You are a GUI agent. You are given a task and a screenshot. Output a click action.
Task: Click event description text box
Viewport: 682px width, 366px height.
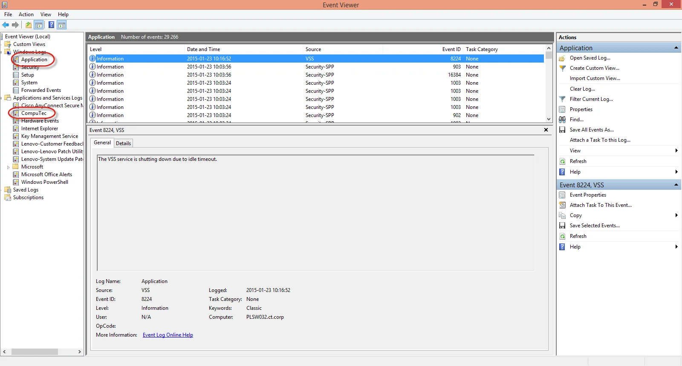pos(315,213)
